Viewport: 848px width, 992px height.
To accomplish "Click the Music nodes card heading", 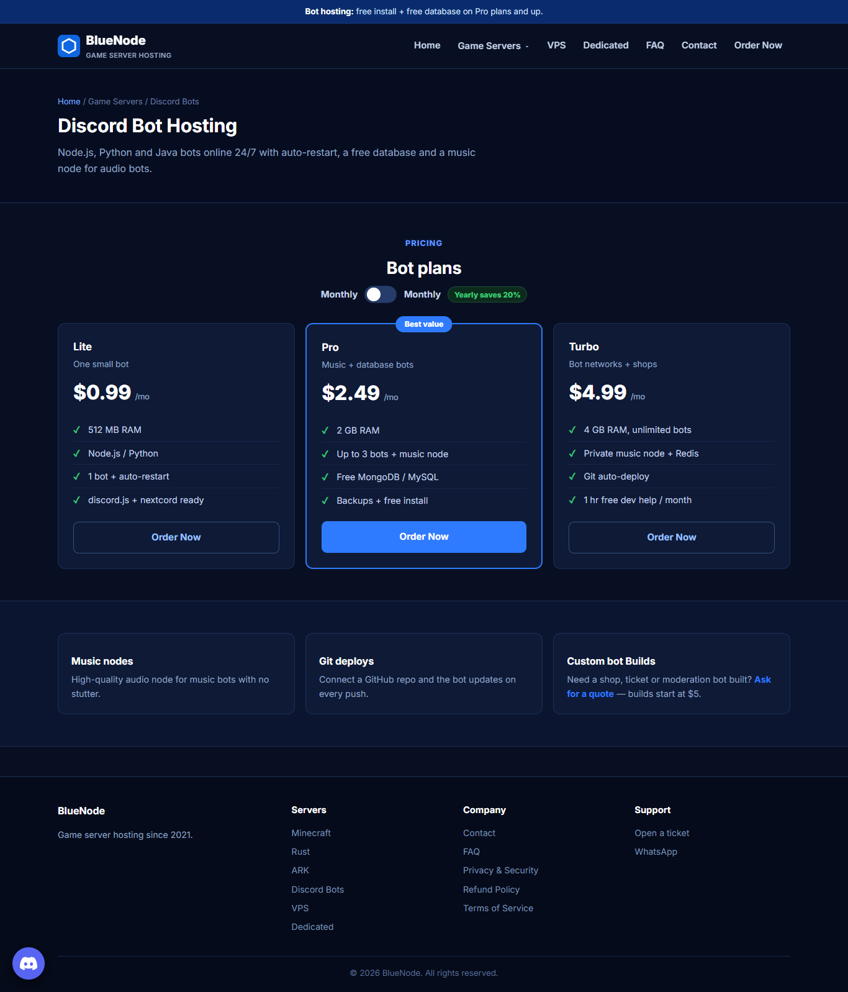I will click(102, 661).
